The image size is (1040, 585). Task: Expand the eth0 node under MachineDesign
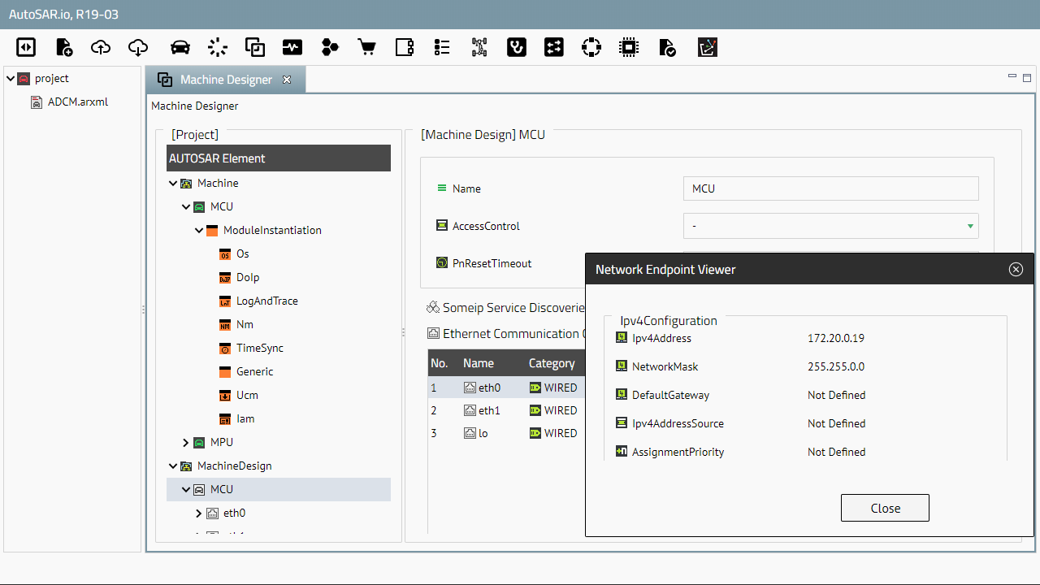[x=199, y=513]
